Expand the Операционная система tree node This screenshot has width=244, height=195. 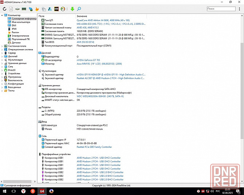(2, 49)
